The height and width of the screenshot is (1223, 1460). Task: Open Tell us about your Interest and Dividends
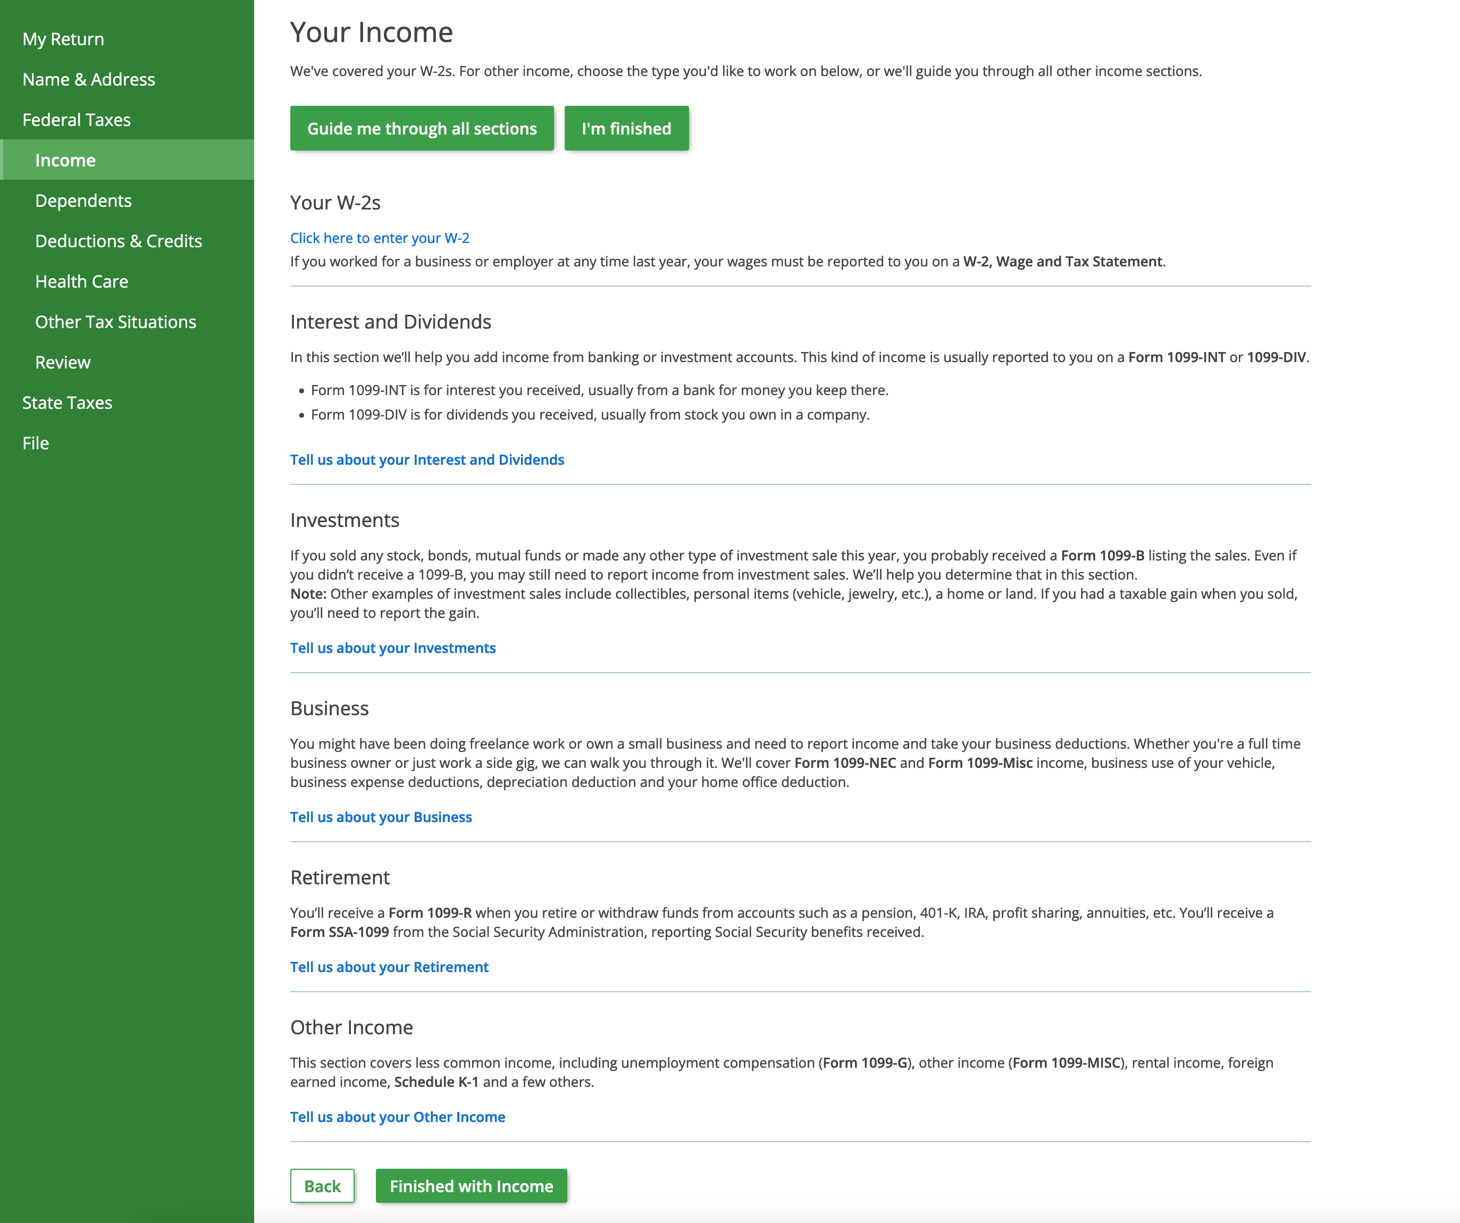(x=428, y=458)
